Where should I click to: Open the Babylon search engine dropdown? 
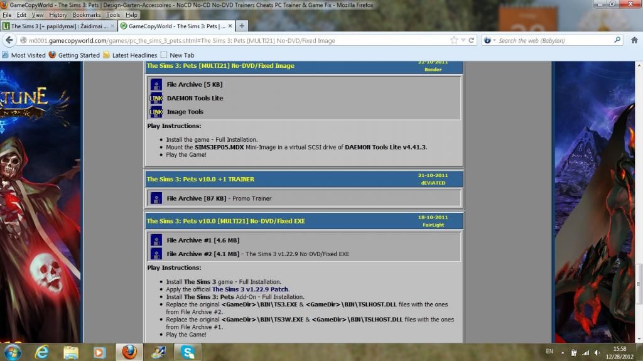(x=490, y=40)
